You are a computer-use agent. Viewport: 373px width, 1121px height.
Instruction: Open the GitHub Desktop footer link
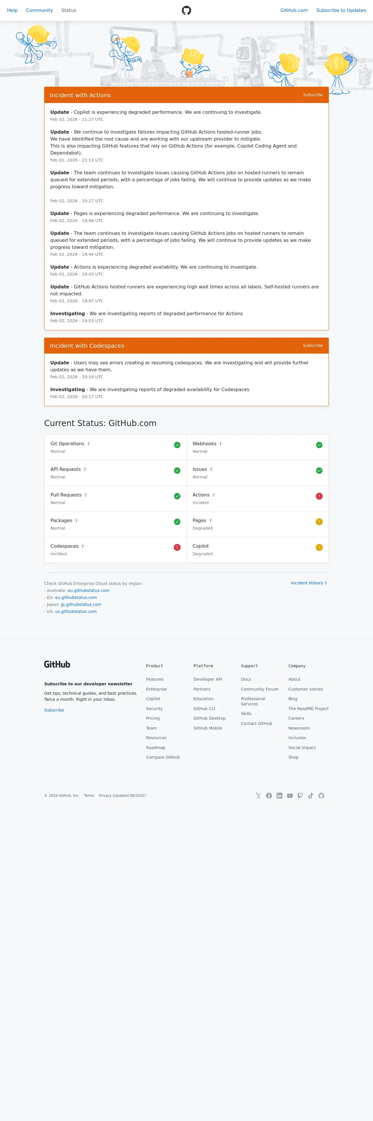tap(209, 719)
